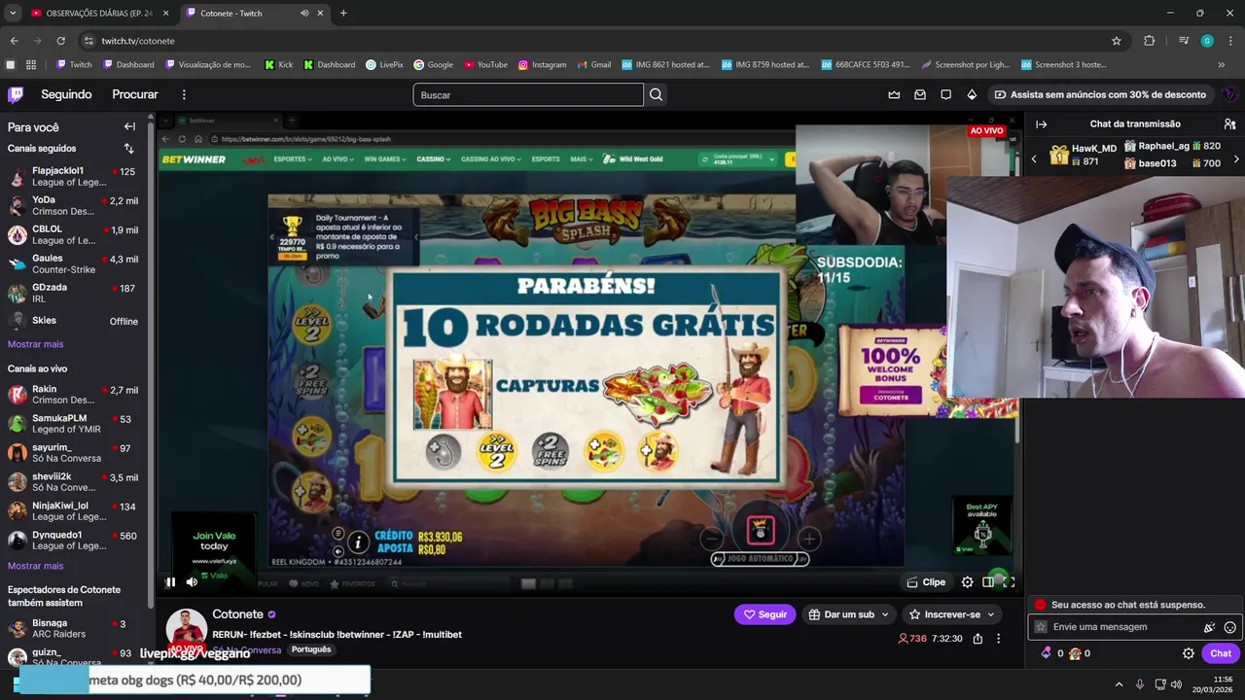Screen dimensions: 1245x700
Task: Open NinjaKiwi_lol channel in sidebar
Action: pyautogui.click(x=73, y=510)
